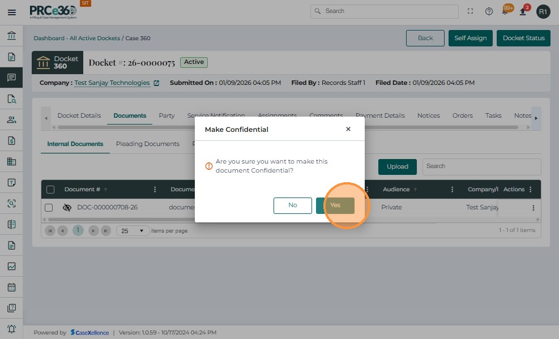Open the R1 user profile avatar
Screen dimensions: 559x339
coord(543,12)
